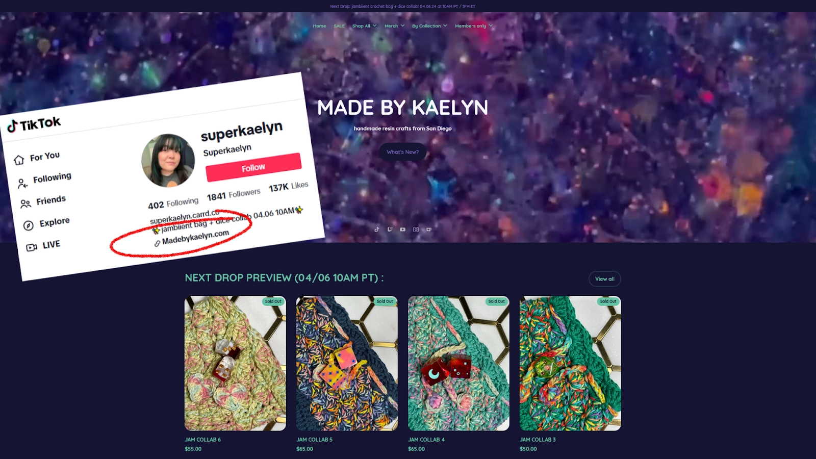Image resolution: width=816 pixels, height=459 pixels.
Task: Click the View all button
Action: pos(605,279)
